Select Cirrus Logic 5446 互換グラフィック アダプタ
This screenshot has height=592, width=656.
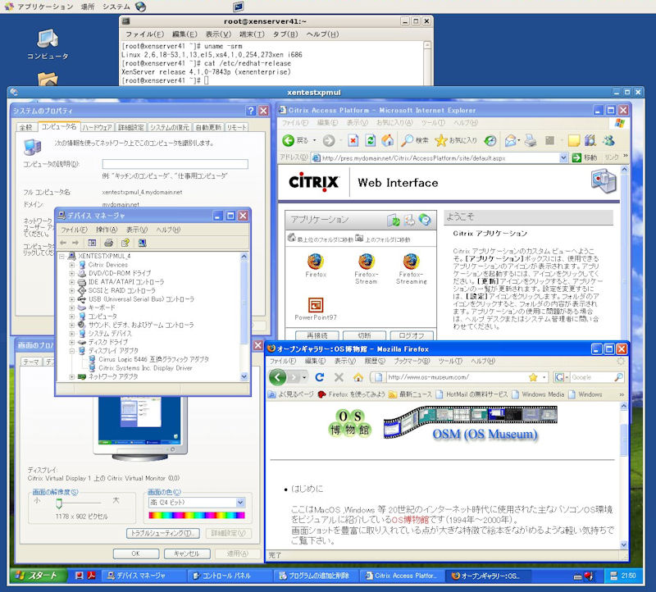click(x=153, y=359)
